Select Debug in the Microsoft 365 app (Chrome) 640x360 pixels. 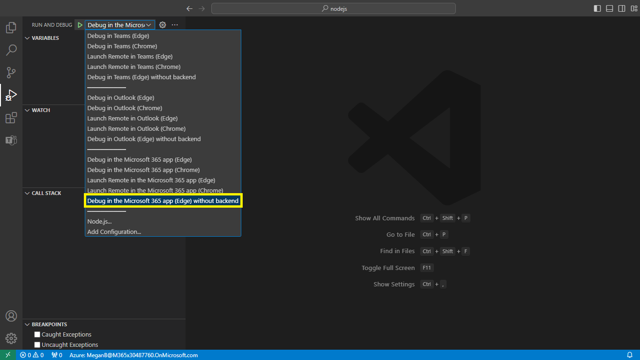pos(163,170)
